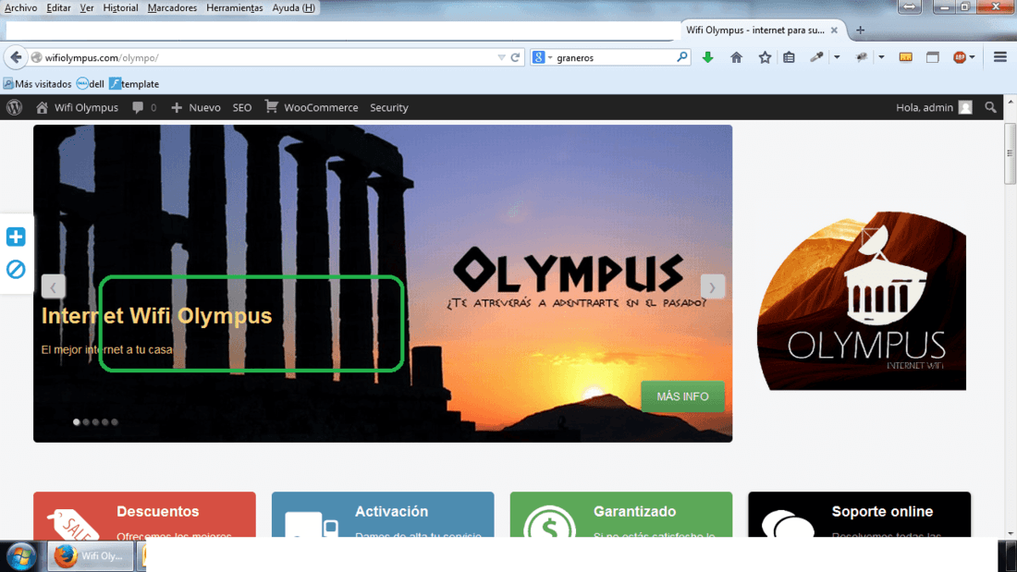1017x572 pixels.
Task: Expand the eyedropper dropdown arrow
Action: point(837,57)
